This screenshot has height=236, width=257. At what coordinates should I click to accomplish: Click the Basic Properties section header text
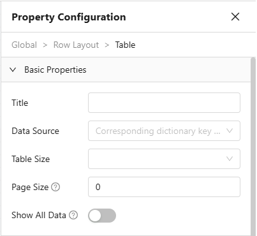(x=55, y=70)
